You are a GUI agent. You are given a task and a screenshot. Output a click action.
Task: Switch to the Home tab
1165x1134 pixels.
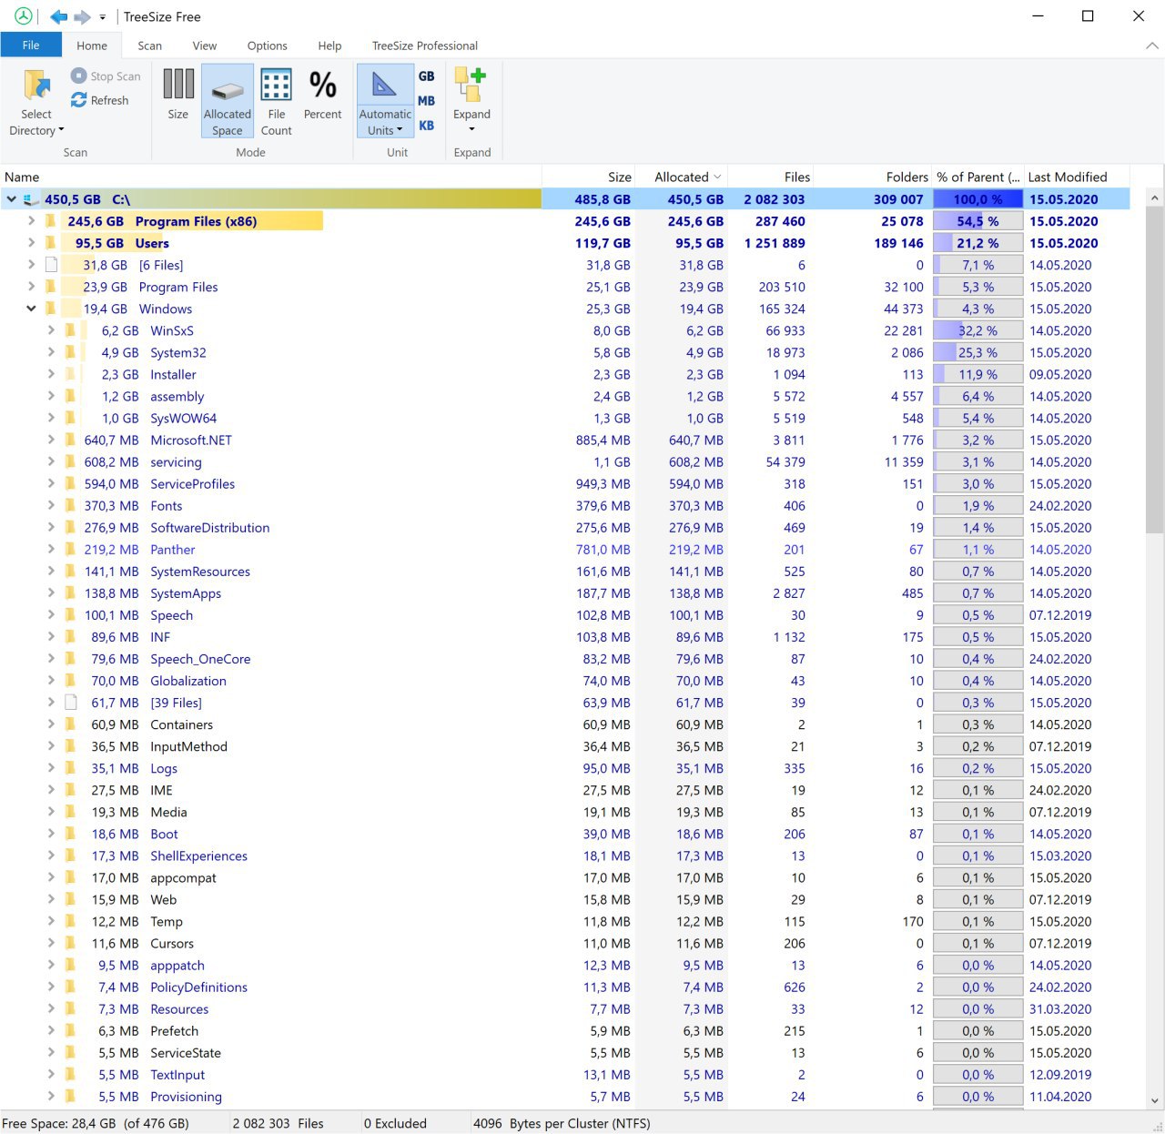(x=92, y=46)
